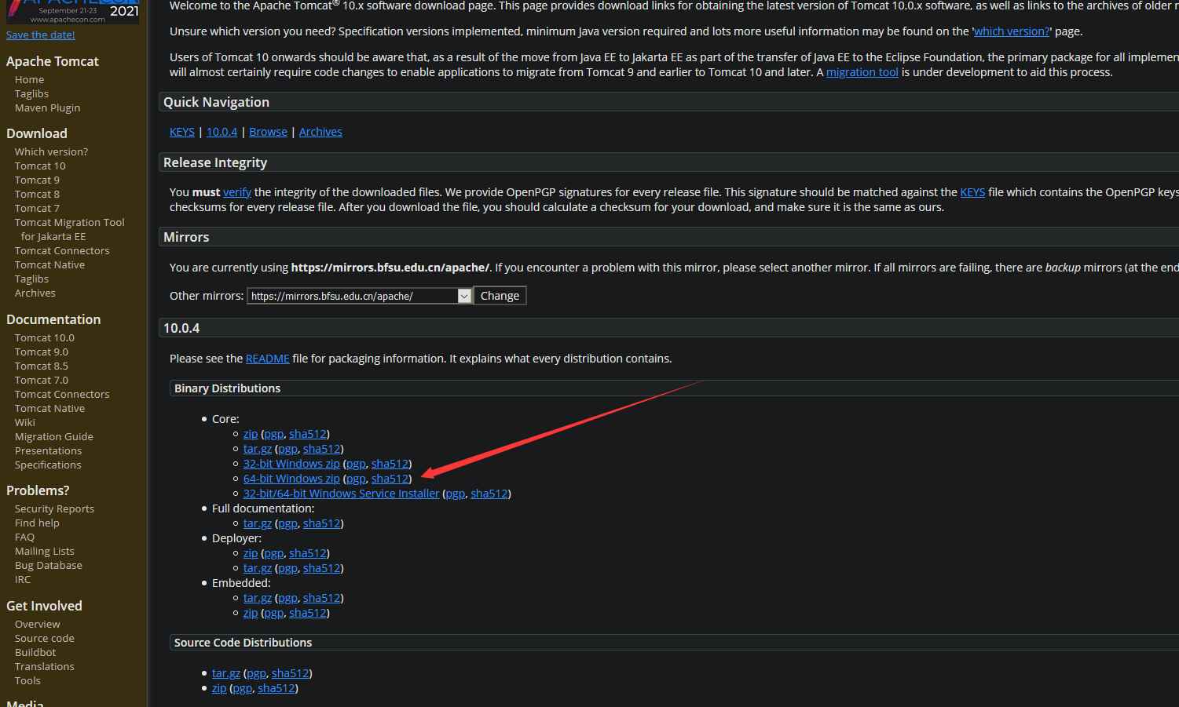Open Maven Plugin in the sidebar

click(47, 108)
